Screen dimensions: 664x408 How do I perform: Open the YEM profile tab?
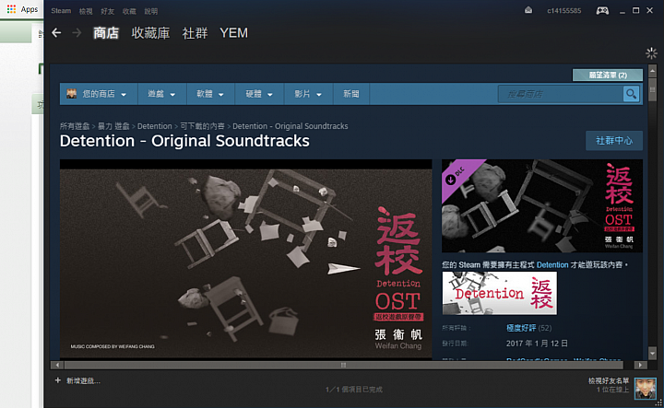(x=233, y=33)
